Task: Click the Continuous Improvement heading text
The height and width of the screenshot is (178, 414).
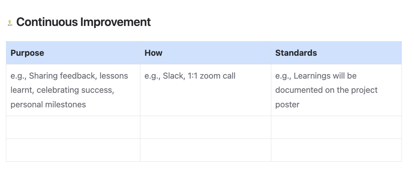Action: tap(83, 22)
